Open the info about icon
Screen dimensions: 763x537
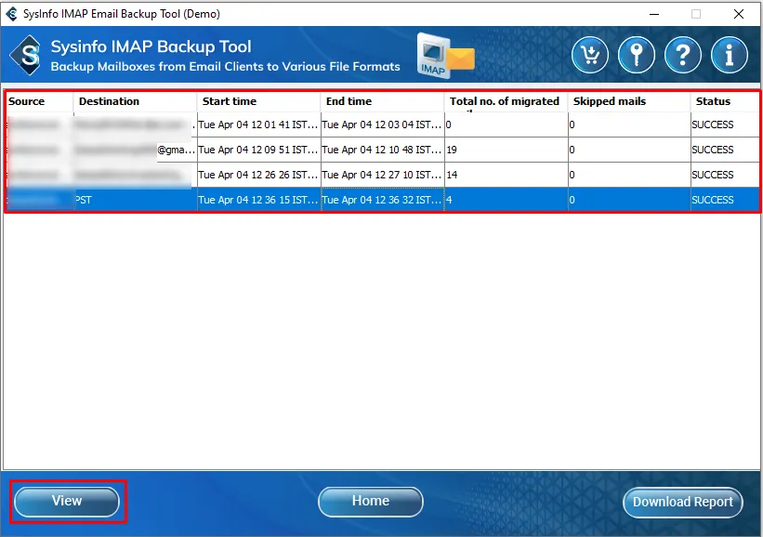click(730, 56)
